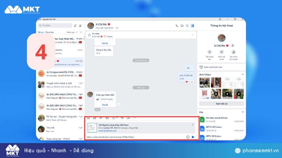282x158 pixels.
Task: Open [06] SĂN SALE CÙNG YU conversation
Action: (x=60, y=96)
